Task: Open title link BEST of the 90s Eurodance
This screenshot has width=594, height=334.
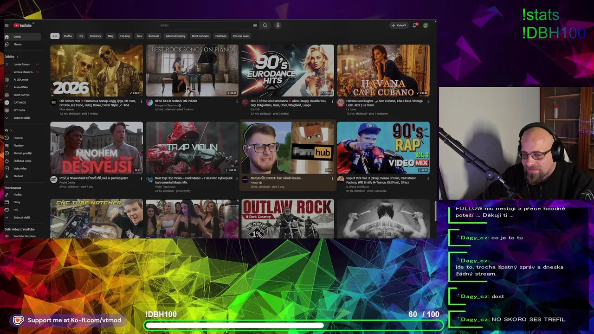Action: [x=288, y=103]
